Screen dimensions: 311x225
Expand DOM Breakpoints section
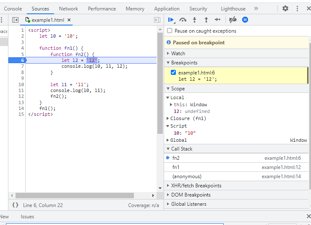[168, 195]
